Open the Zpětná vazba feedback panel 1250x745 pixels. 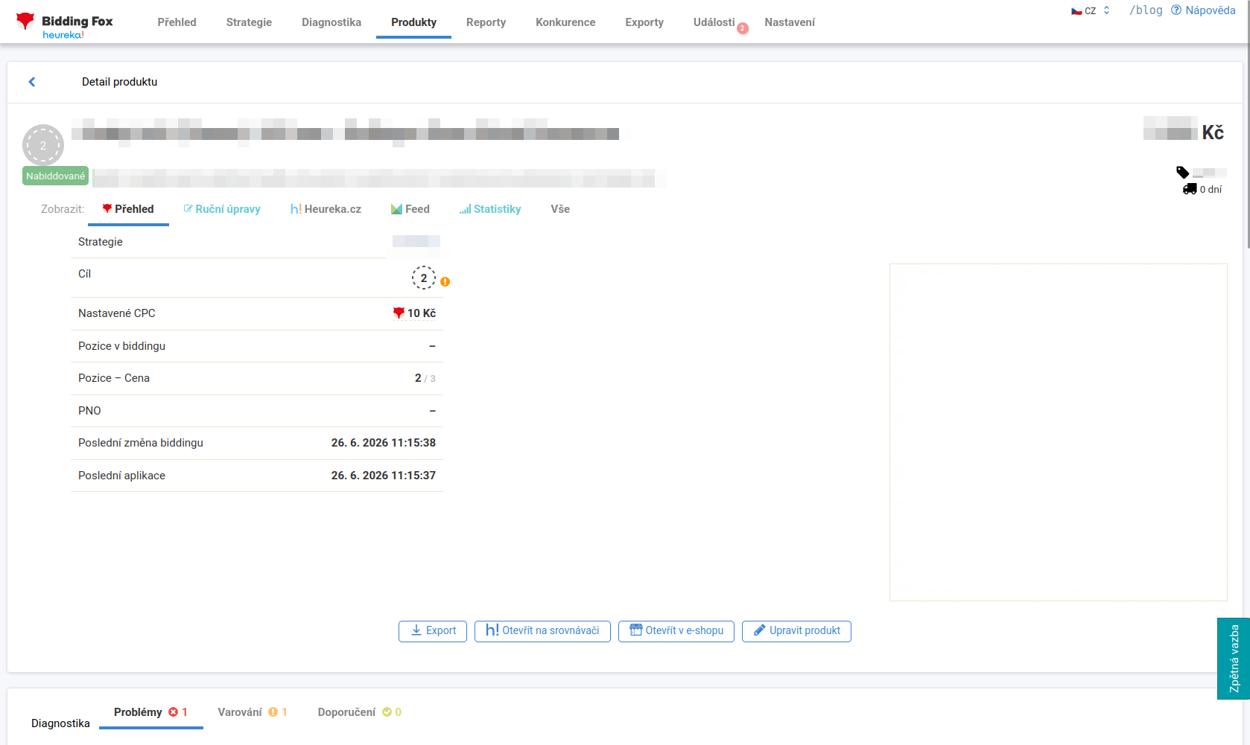point(1234,659)
